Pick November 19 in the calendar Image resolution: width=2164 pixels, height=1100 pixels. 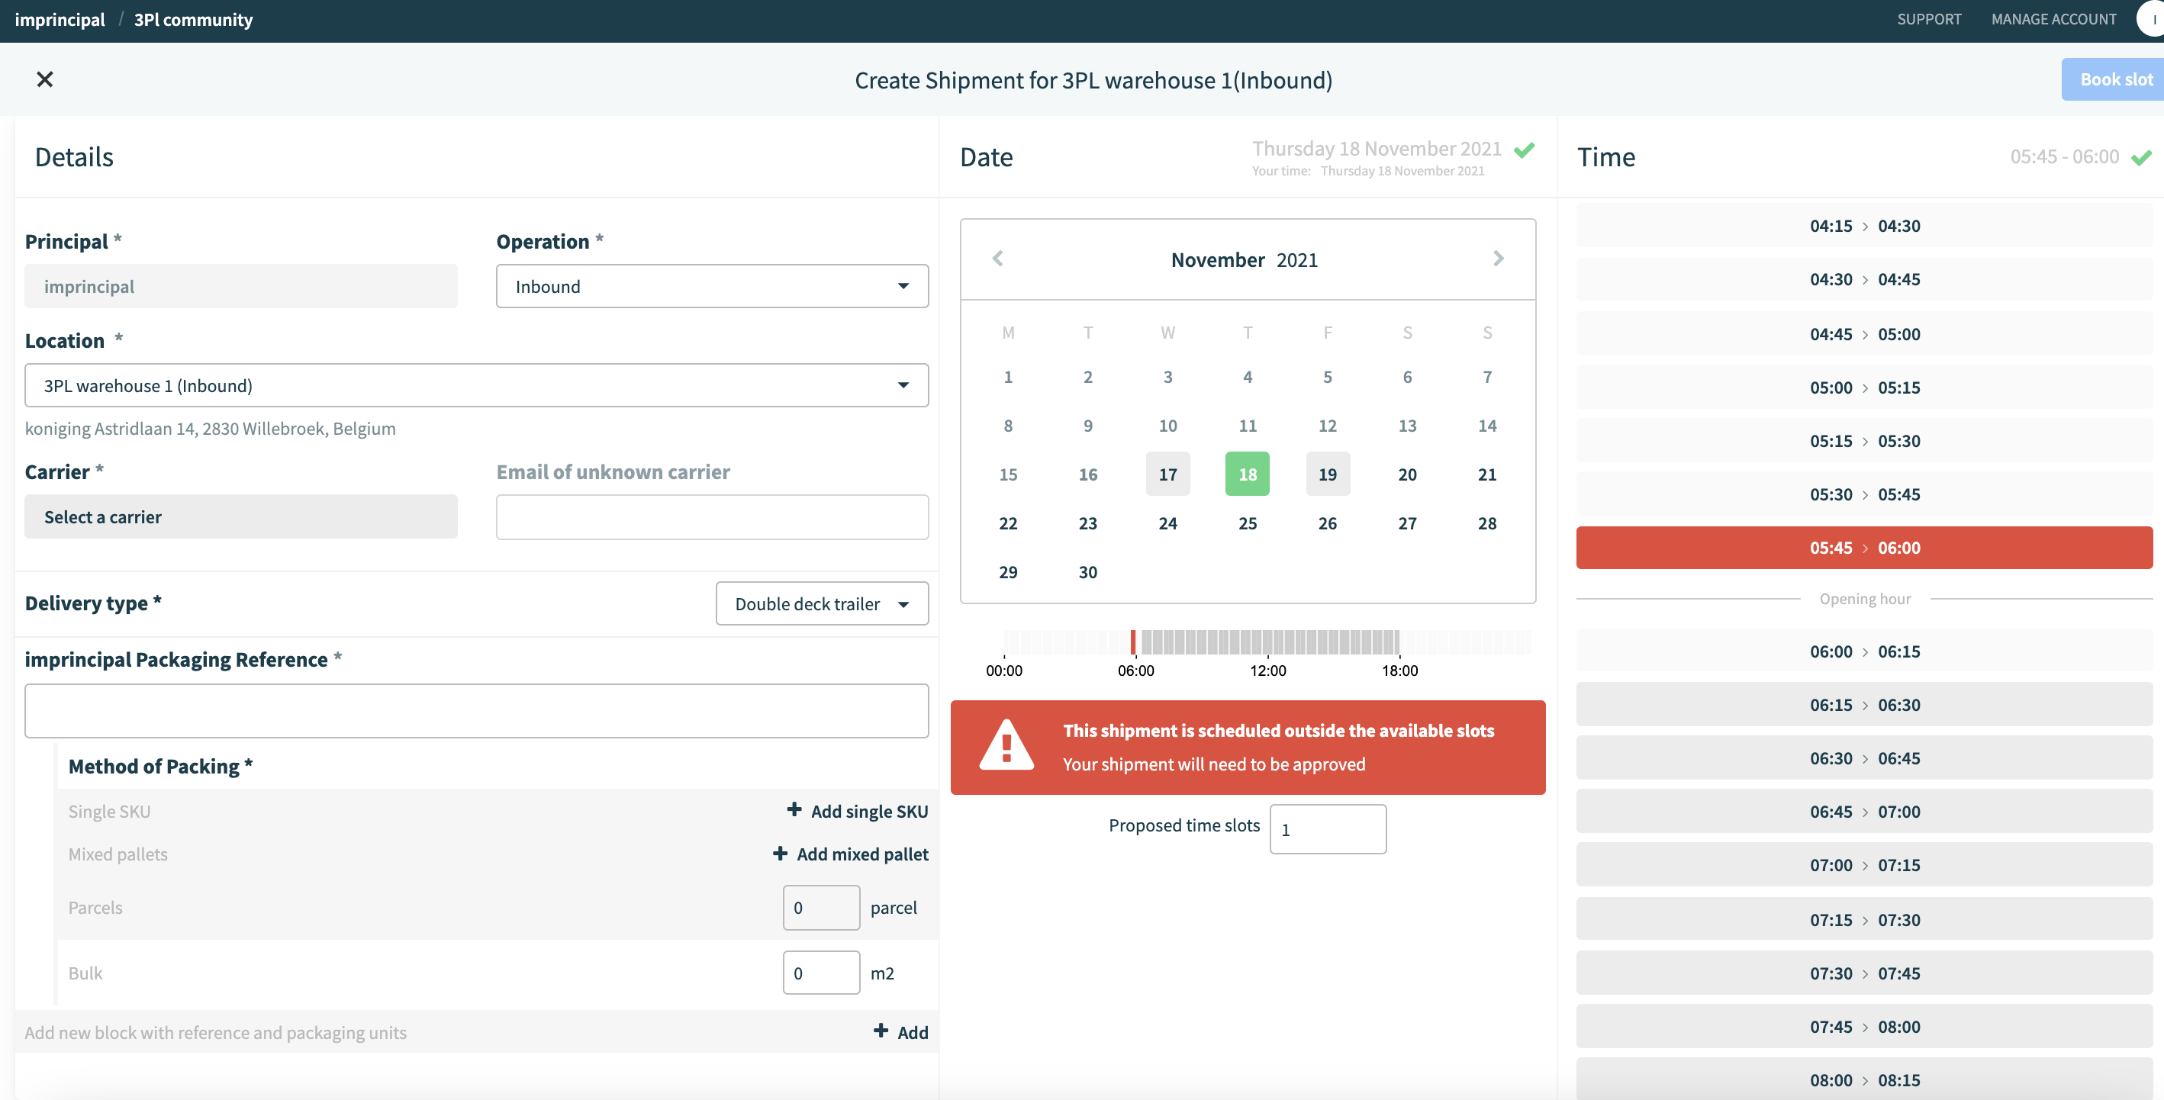coord(1327,474)
